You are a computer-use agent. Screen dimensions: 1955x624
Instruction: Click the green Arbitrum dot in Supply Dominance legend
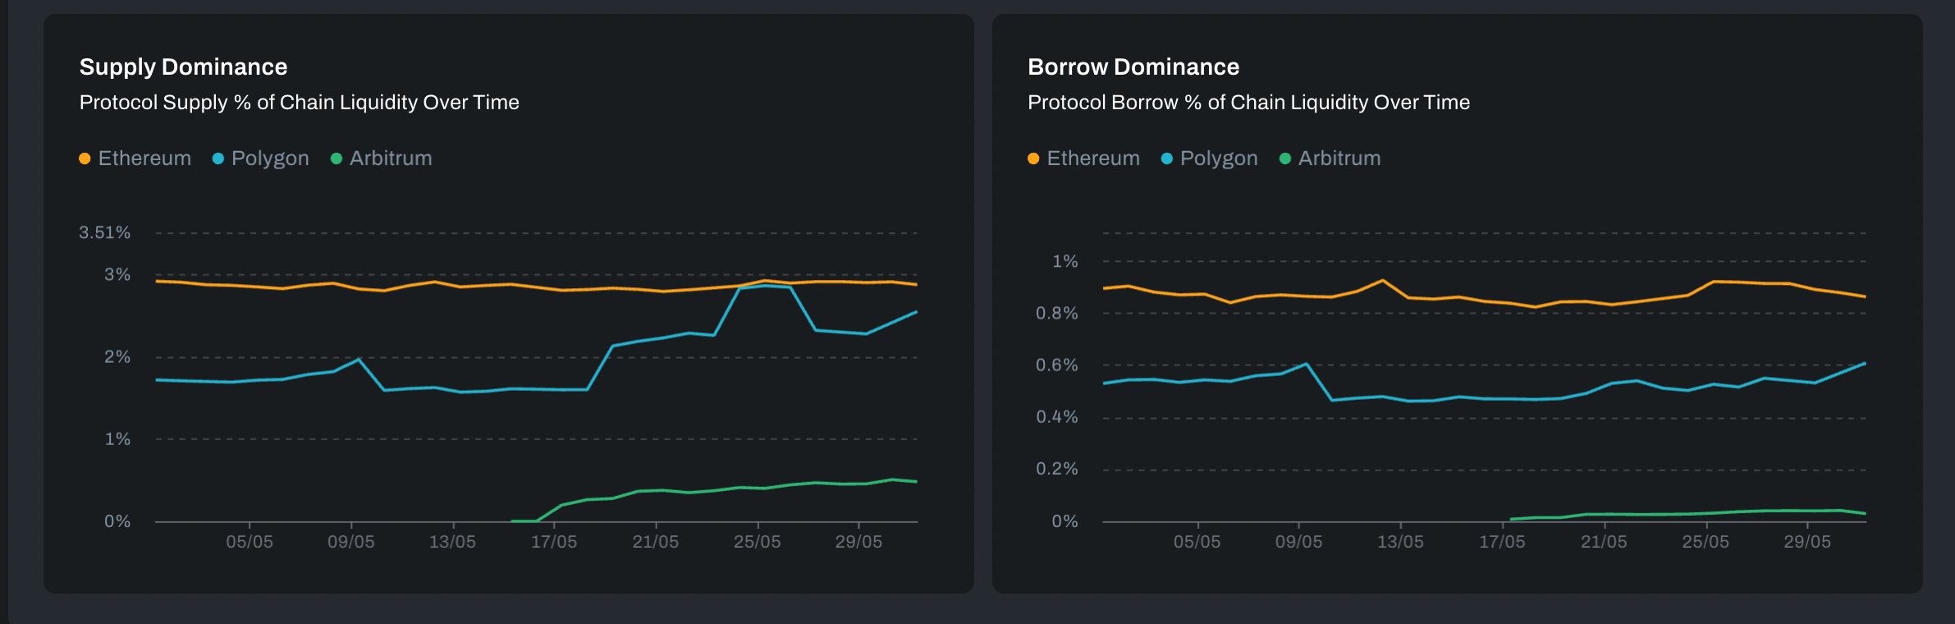pos(337,158)
